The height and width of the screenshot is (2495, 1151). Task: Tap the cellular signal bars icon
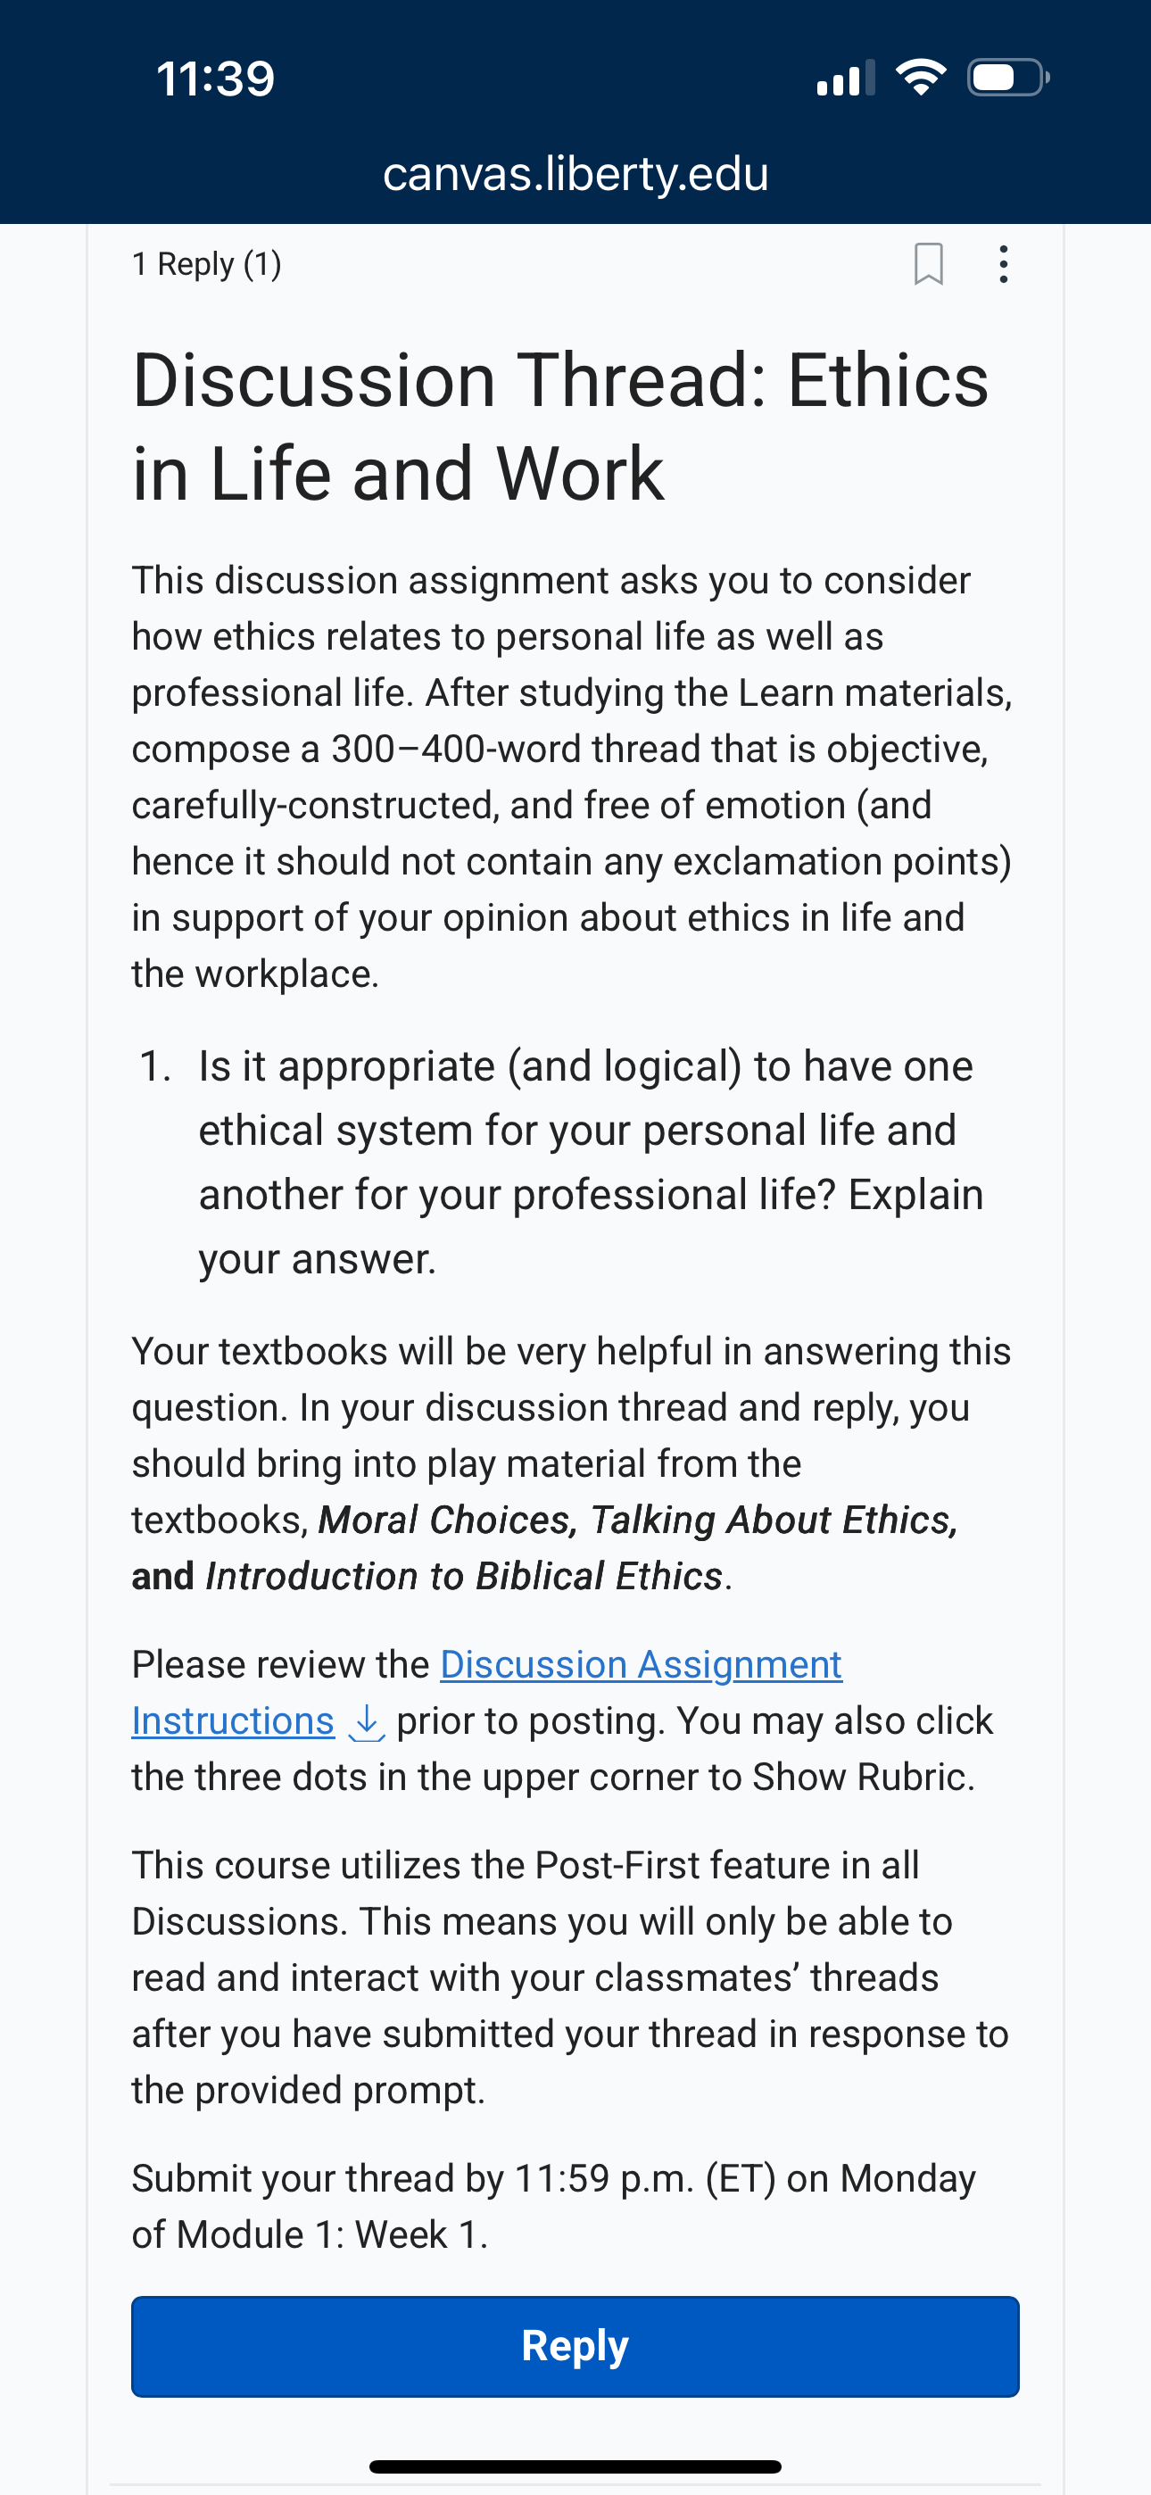point(846,78)
